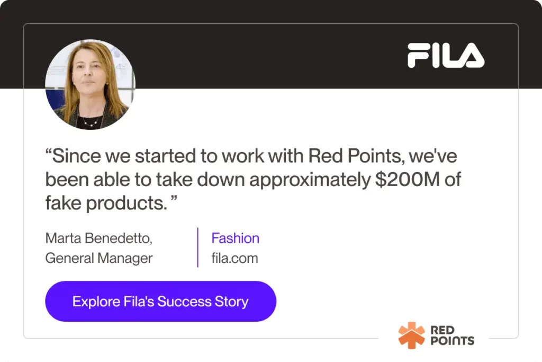Click the $200M figure in the quote
542x362 pixels.
[408, 179]
